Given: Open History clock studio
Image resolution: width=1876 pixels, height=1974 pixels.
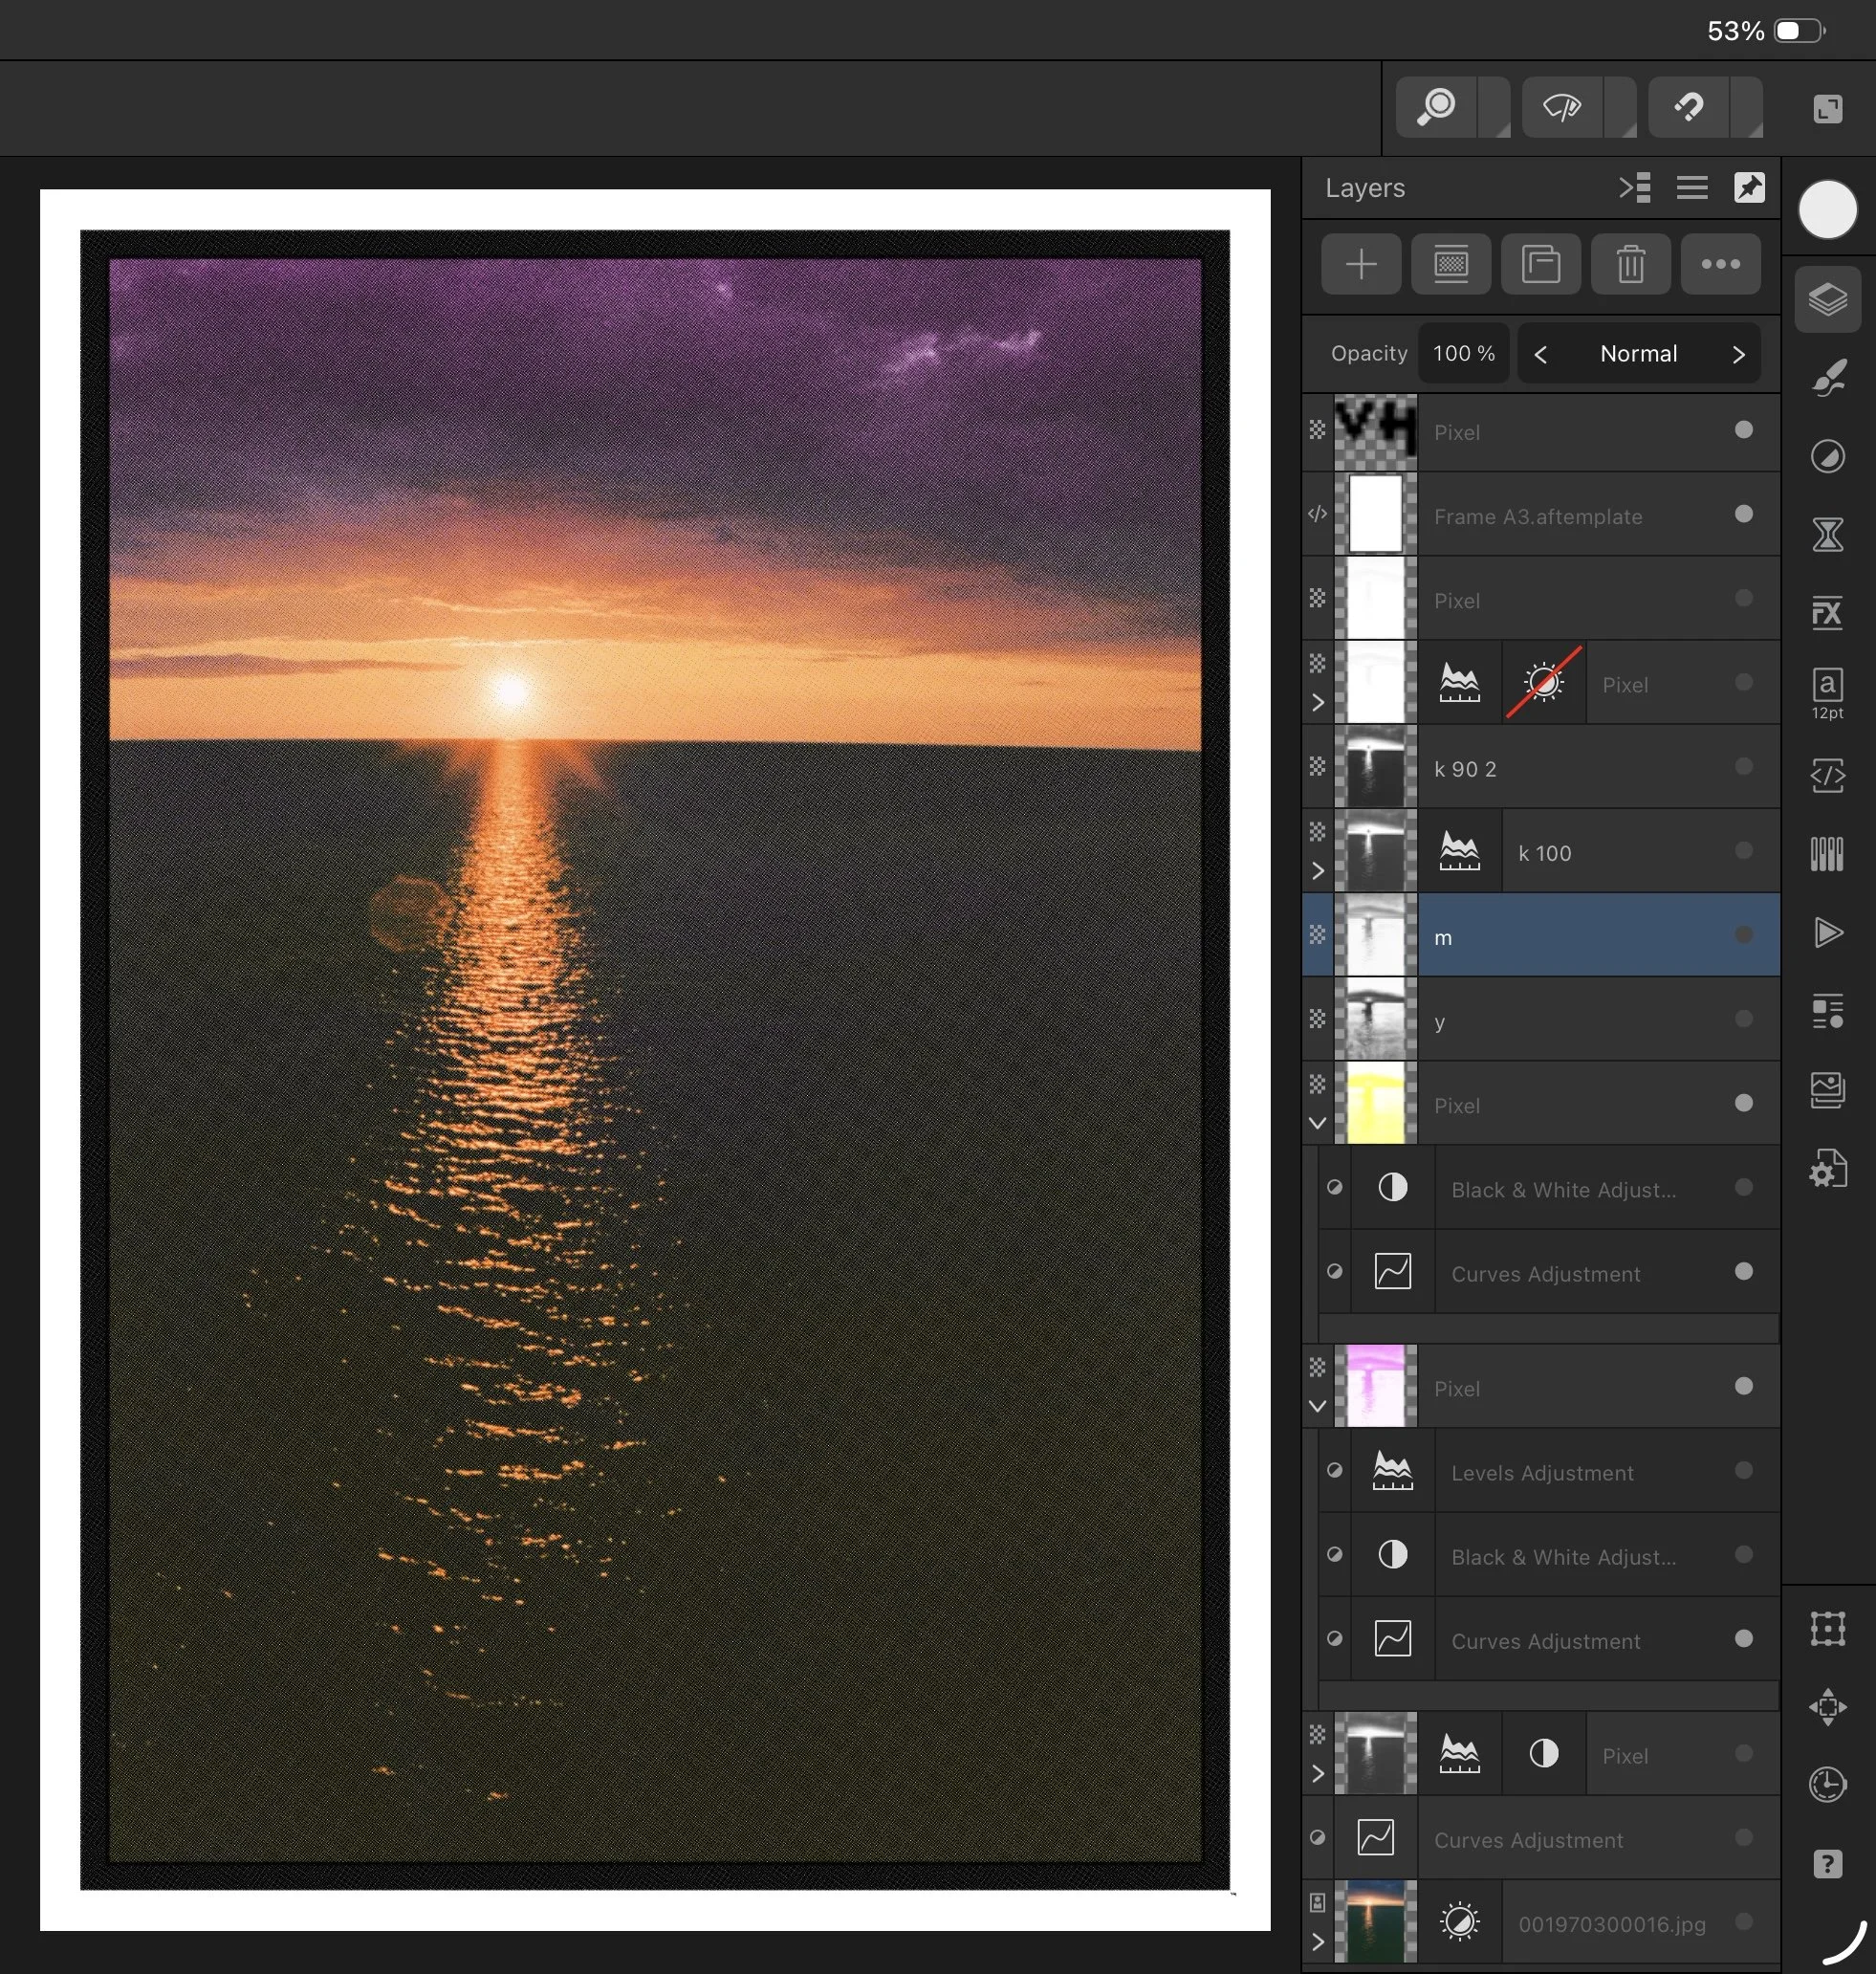Looking at the screenshot, I should tap(1827, 1784).
